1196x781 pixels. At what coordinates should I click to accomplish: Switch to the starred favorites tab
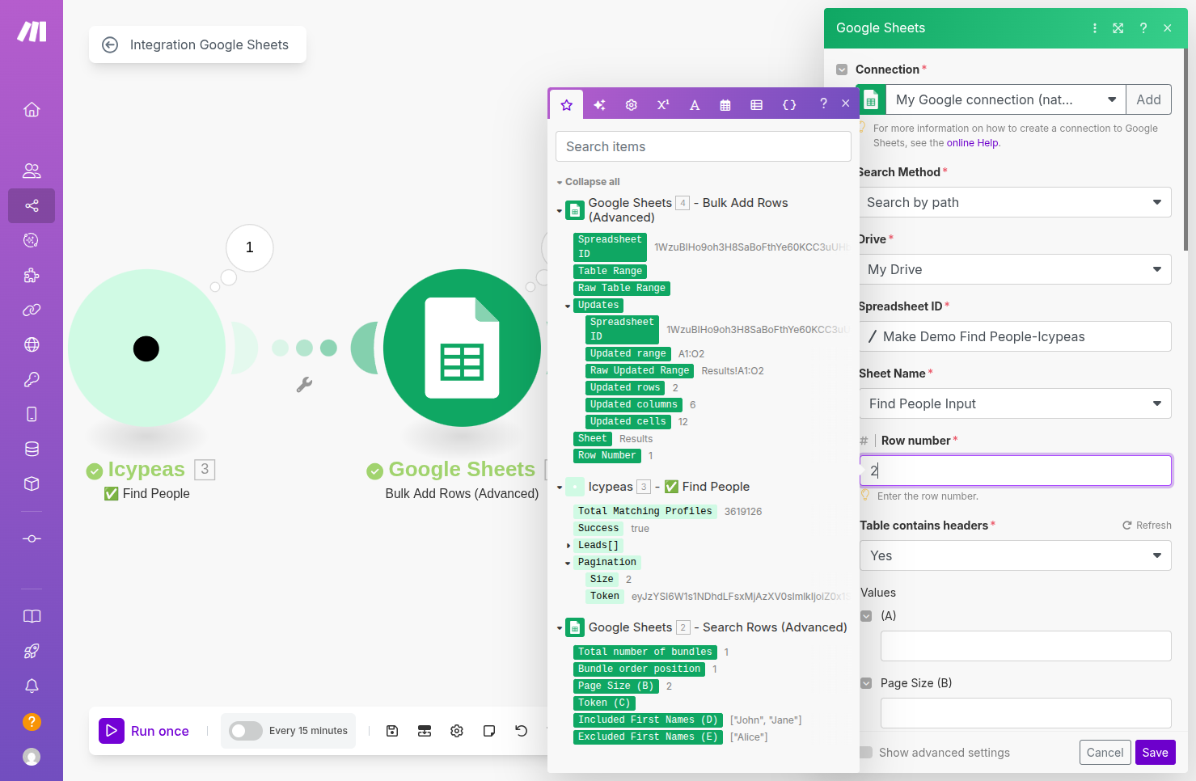(x=567, y=105)
